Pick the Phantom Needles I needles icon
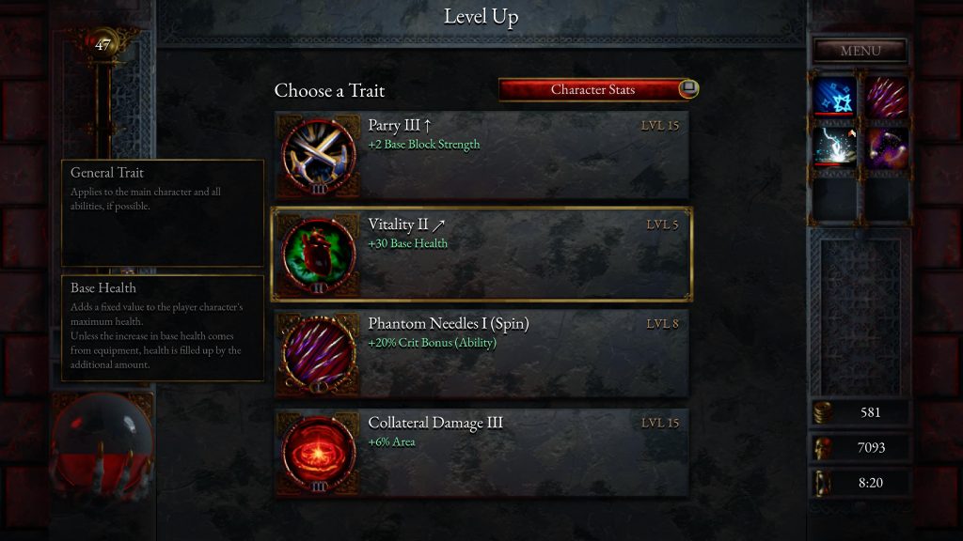Image resolution: width=963 pixels, height=541 pixels. coord(318,354)
